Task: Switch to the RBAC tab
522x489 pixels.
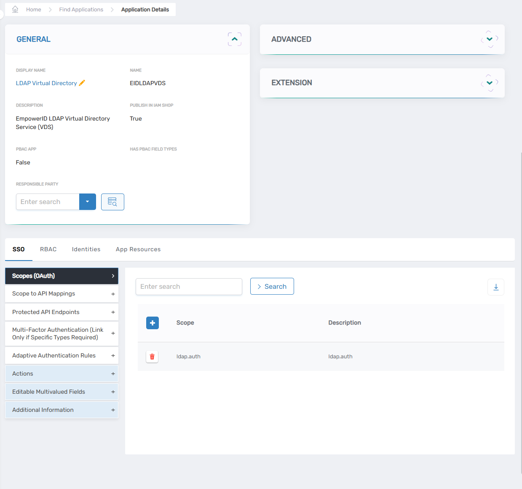Action: click(x=48, y=250)
